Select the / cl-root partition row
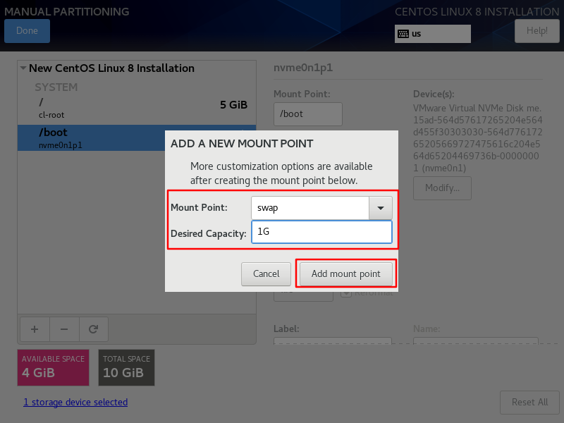This screenshot has width=564, height=423. coord(137,109)
